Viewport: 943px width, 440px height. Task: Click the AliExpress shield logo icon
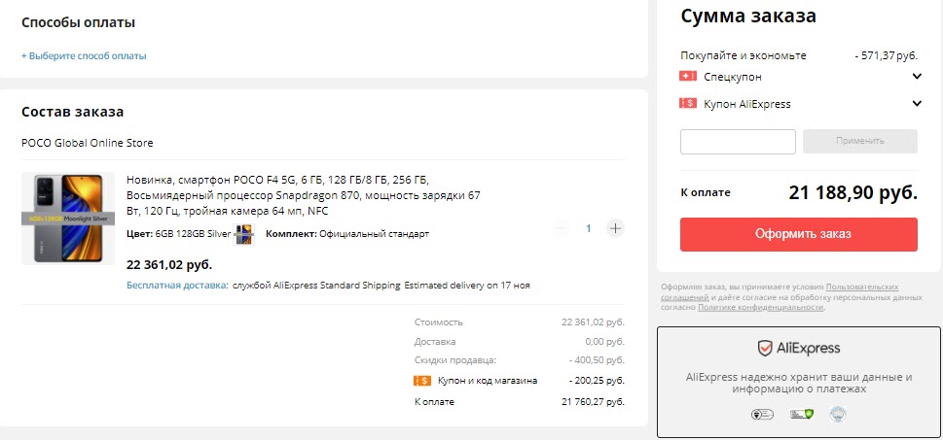(x=766, y=348)
